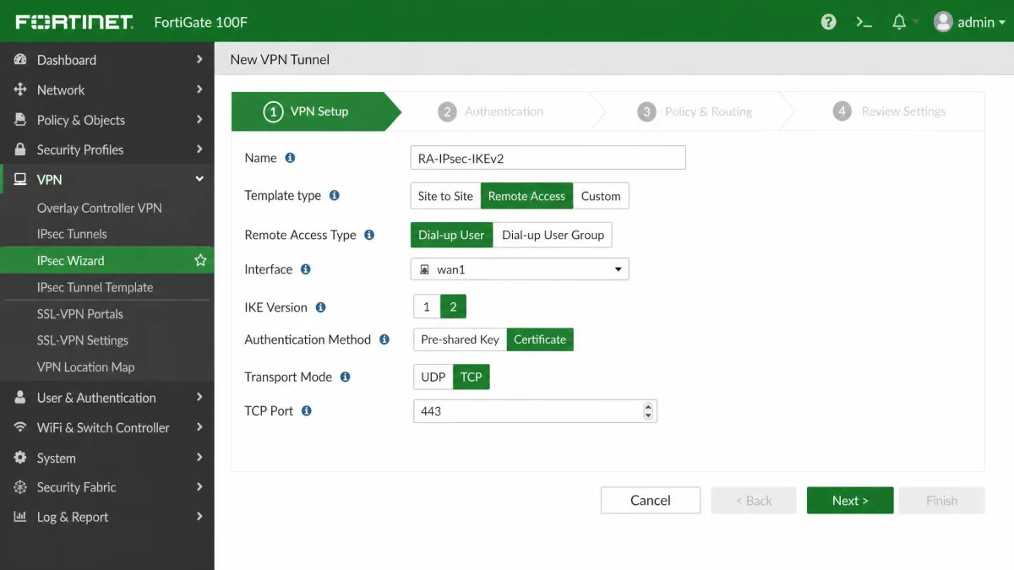Select TCP transport mode
The image size is (1014, 570).
(x=472, y=377)
